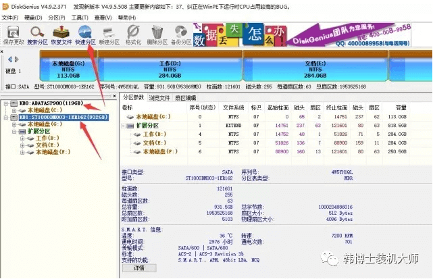The image size is (433, 279).
Task: Click the Format (格式化) toolbar icon
Action: [133, 35]
